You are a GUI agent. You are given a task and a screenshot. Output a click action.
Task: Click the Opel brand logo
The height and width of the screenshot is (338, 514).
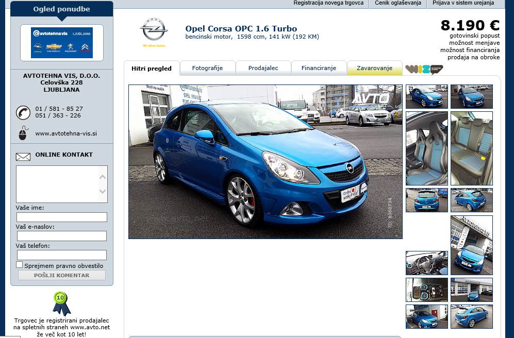tap(154, 32)
